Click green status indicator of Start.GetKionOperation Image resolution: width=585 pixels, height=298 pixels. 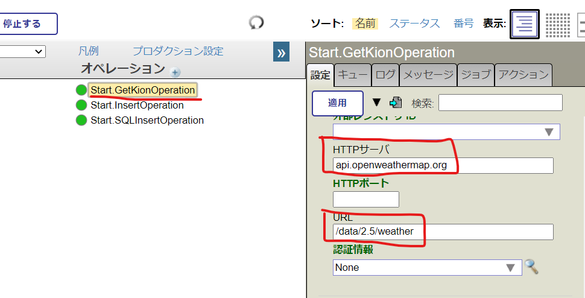pyautogui.click(x=81, y=90)
